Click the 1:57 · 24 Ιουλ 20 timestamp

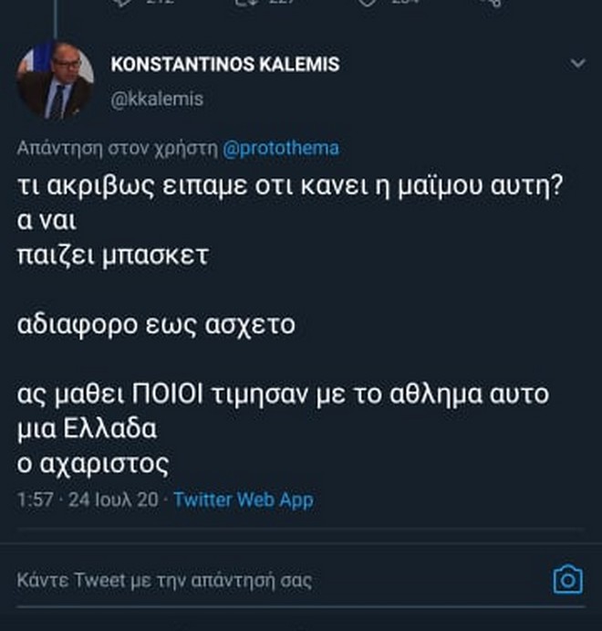click(87, 500)
